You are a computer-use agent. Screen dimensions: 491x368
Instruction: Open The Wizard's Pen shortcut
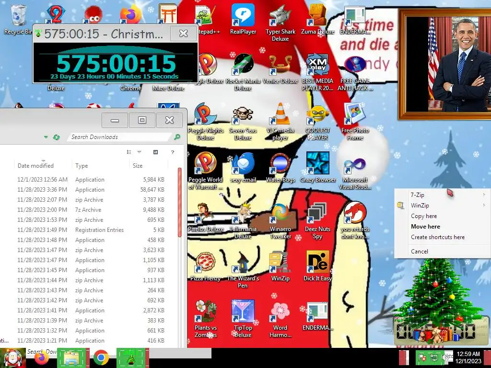point(243,269)
